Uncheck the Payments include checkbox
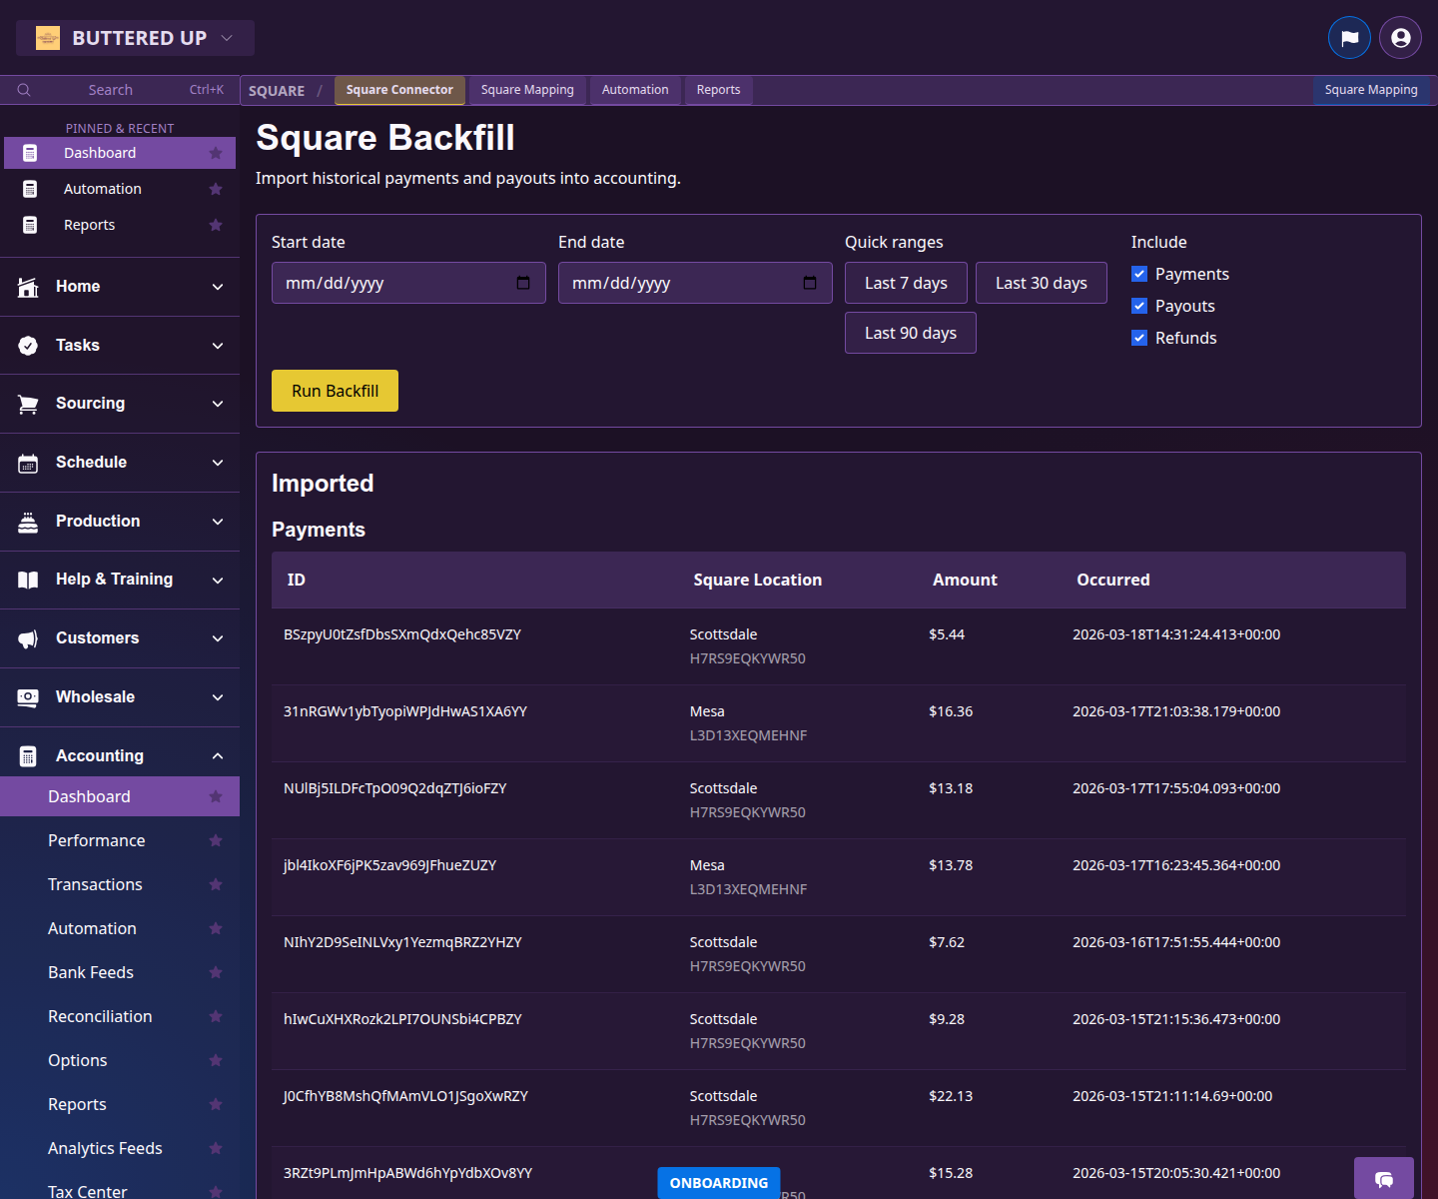The width and height of the screenshot is (1438, 1199). point(1139,274)
